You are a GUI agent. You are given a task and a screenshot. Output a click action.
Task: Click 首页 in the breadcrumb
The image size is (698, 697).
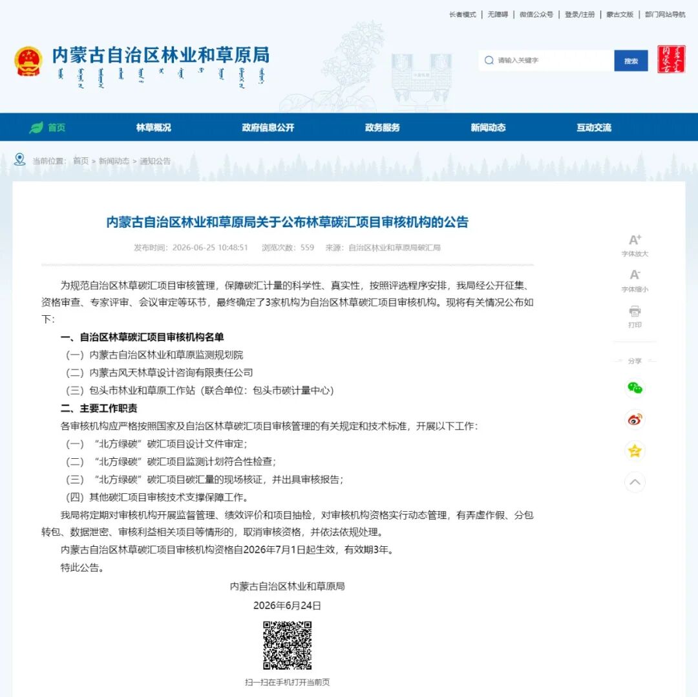[x=81, y=161]
